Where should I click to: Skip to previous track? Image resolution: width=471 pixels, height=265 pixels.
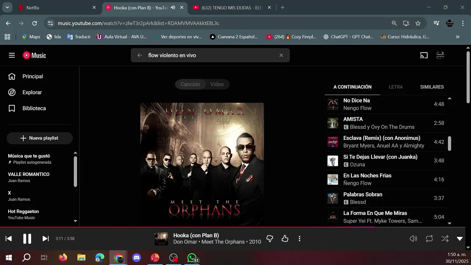(x=9, y=239)
